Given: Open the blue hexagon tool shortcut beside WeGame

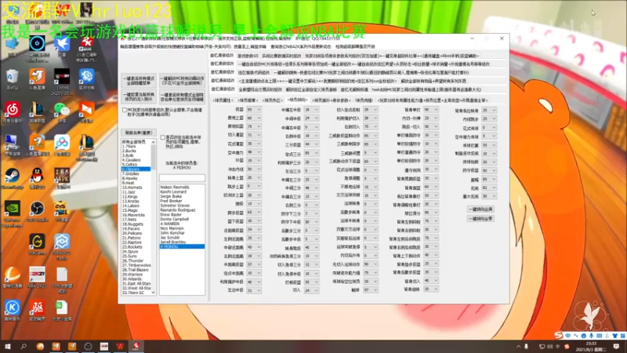Looking at the screenshot, I should coord(62,242).
